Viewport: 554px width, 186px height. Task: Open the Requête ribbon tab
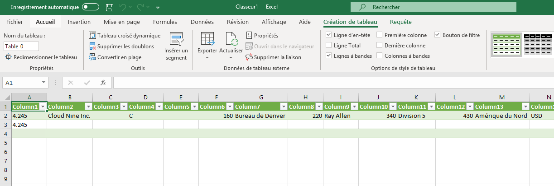tap(400, 22)
